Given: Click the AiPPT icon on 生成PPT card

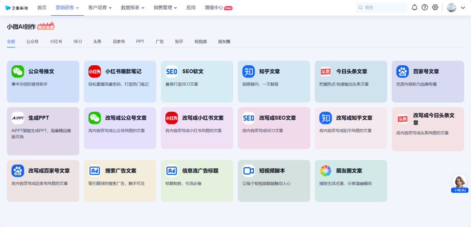Looking at the screenshot, I should click(18, 118).
